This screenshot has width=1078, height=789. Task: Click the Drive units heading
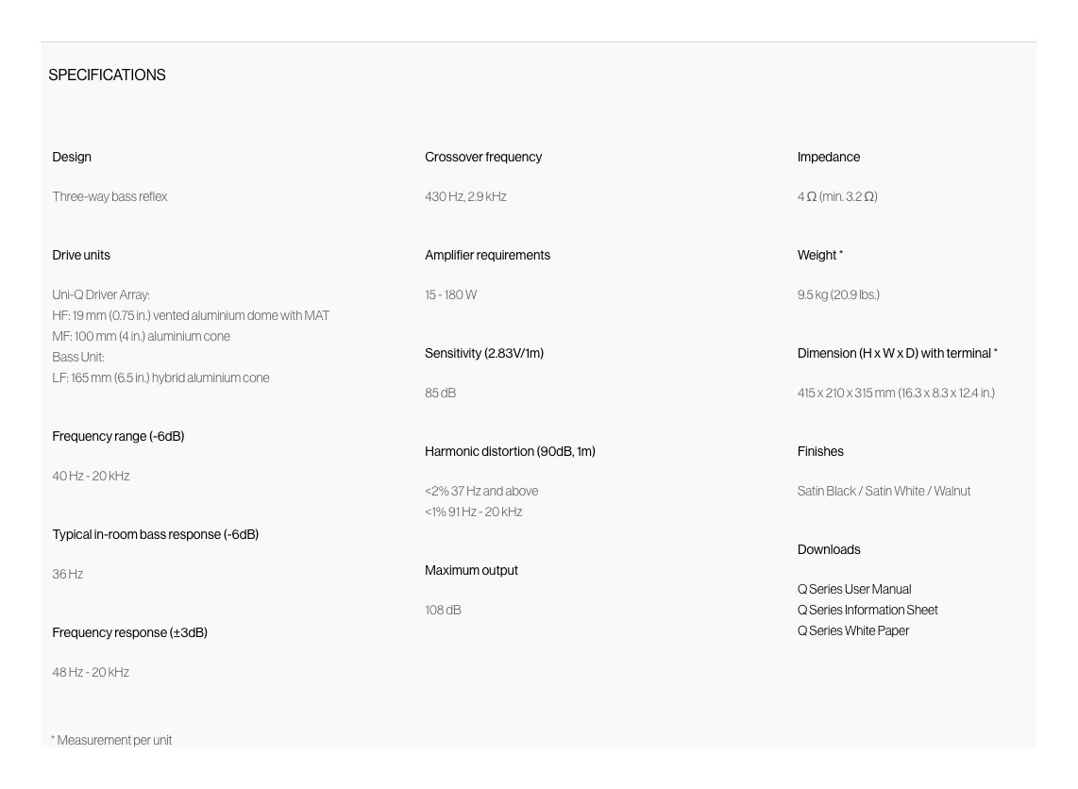(81, 255)
